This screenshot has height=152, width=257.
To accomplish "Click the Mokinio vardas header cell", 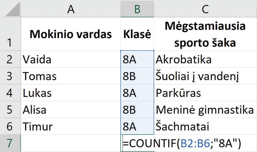I will click(71, 34).
